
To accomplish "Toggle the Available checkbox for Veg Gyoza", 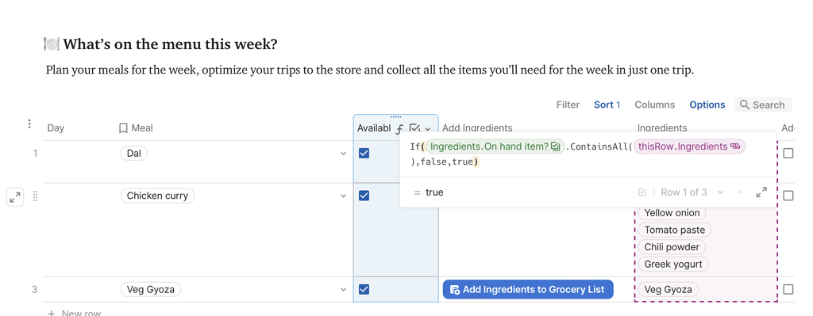I will click(x=364, y=289).
